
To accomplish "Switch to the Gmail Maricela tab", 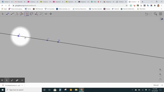I will [x=20, y=2].
